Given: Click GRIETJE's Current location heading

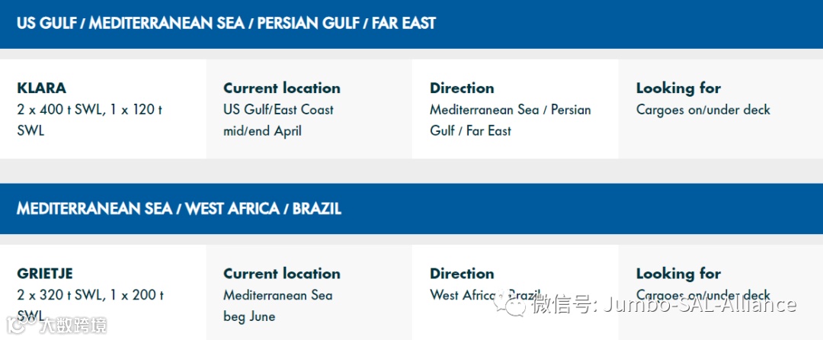Looking at the screenshot, I should tap(282, 274).
